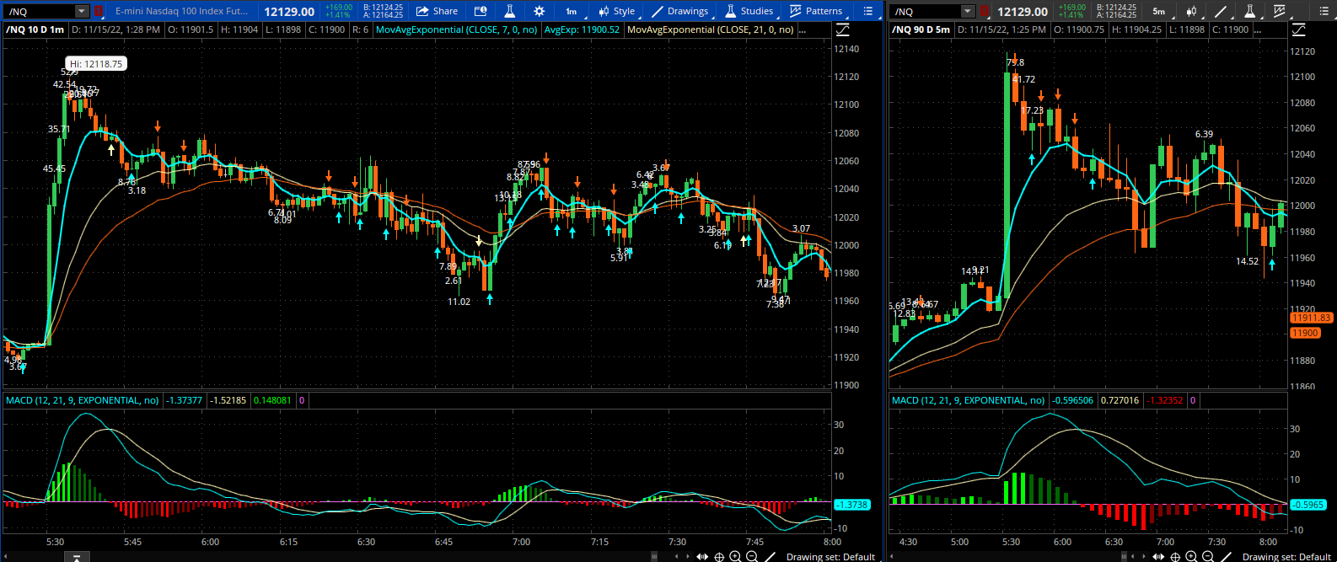1337x562 pixels.
Task: Zoom in on the right chart
Action: 1191,557
